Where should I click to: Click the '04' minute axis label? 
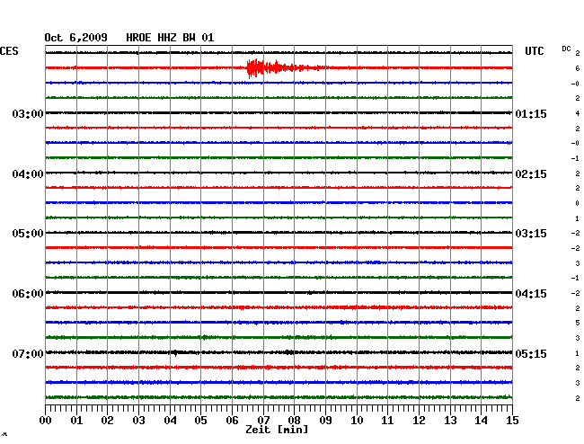(x=170, y=420)
